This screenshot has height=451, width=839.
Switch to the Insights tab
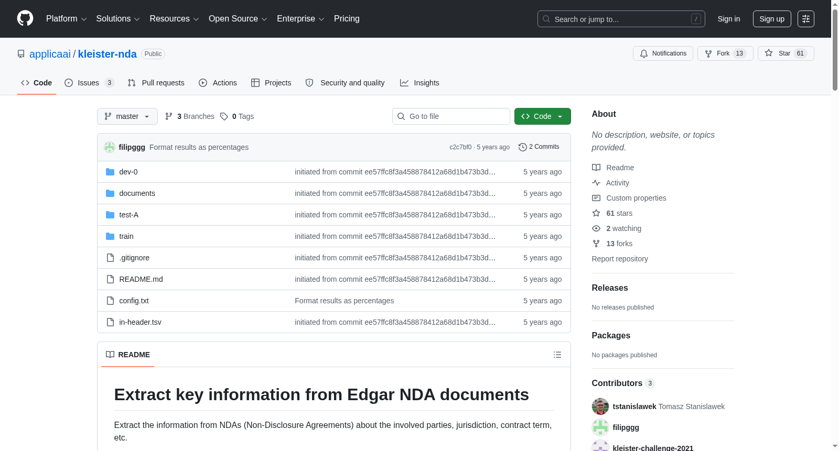[419, 83]
